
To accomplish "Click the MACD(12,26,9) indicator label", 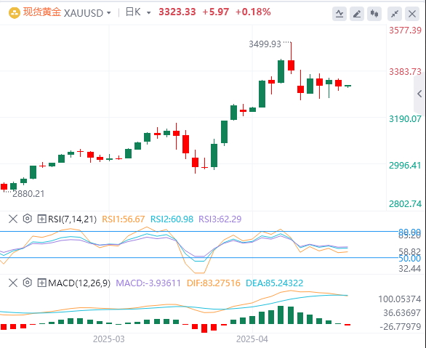I will pyautogui.click(x=79, y=283).
